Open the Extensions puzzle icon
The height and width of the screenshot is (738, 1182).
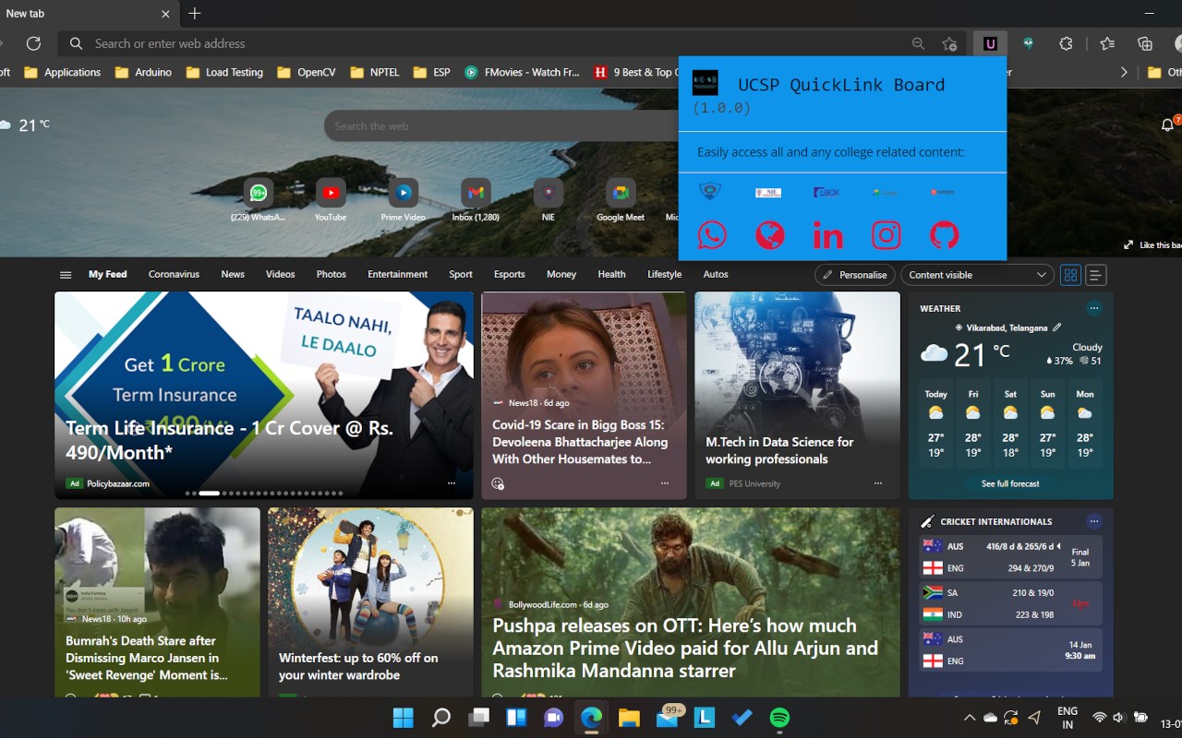[1066, 43]
